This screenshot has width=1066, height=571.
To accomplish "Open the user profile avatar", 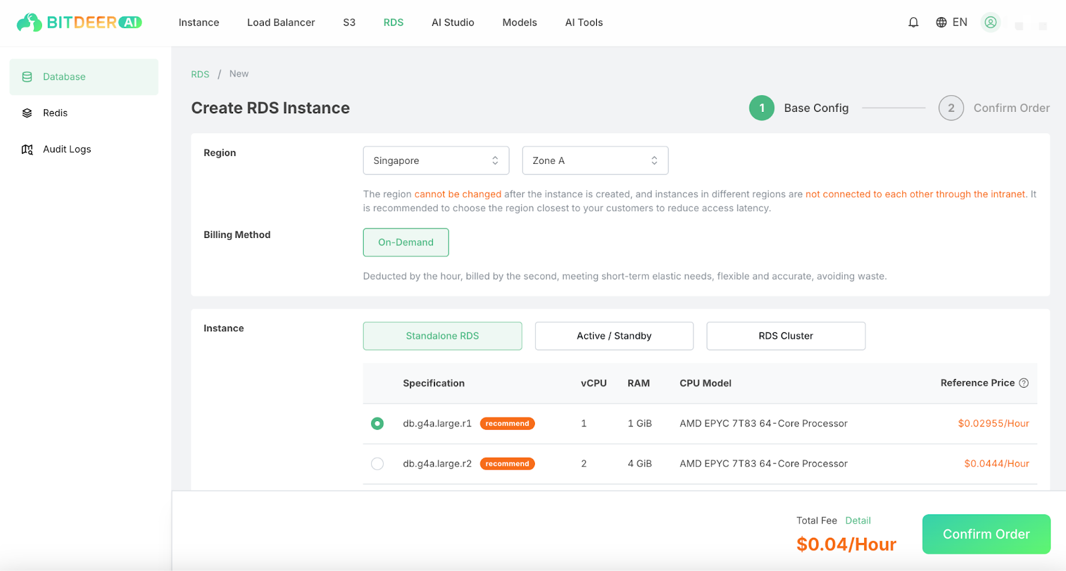I will tap(991, 23).
